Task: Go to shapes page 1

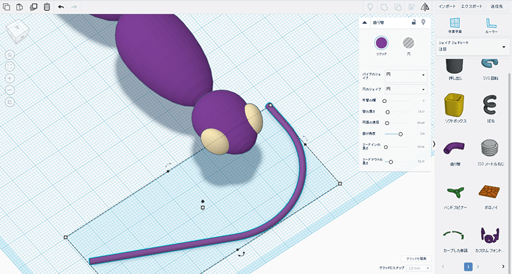Action: [x=468, y=267]
